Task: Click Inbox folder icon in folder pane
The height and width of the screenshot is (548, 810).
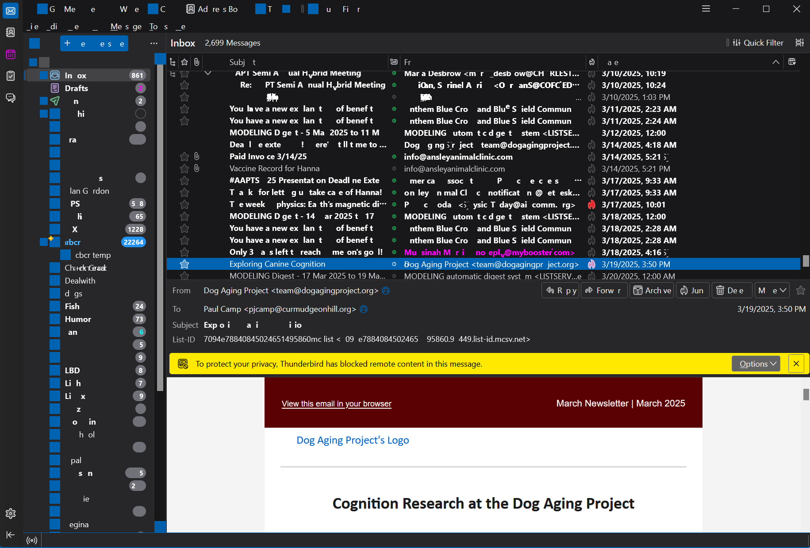Action: click(x=55, y=75)
